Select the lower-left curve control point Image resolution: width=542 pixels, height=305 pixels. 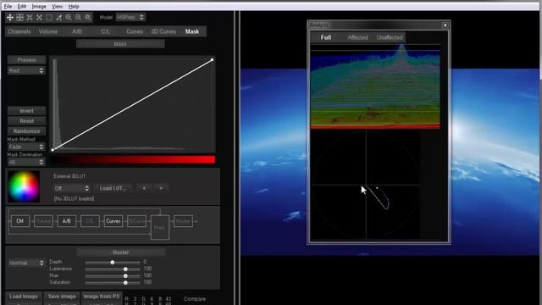click(53, 150)
